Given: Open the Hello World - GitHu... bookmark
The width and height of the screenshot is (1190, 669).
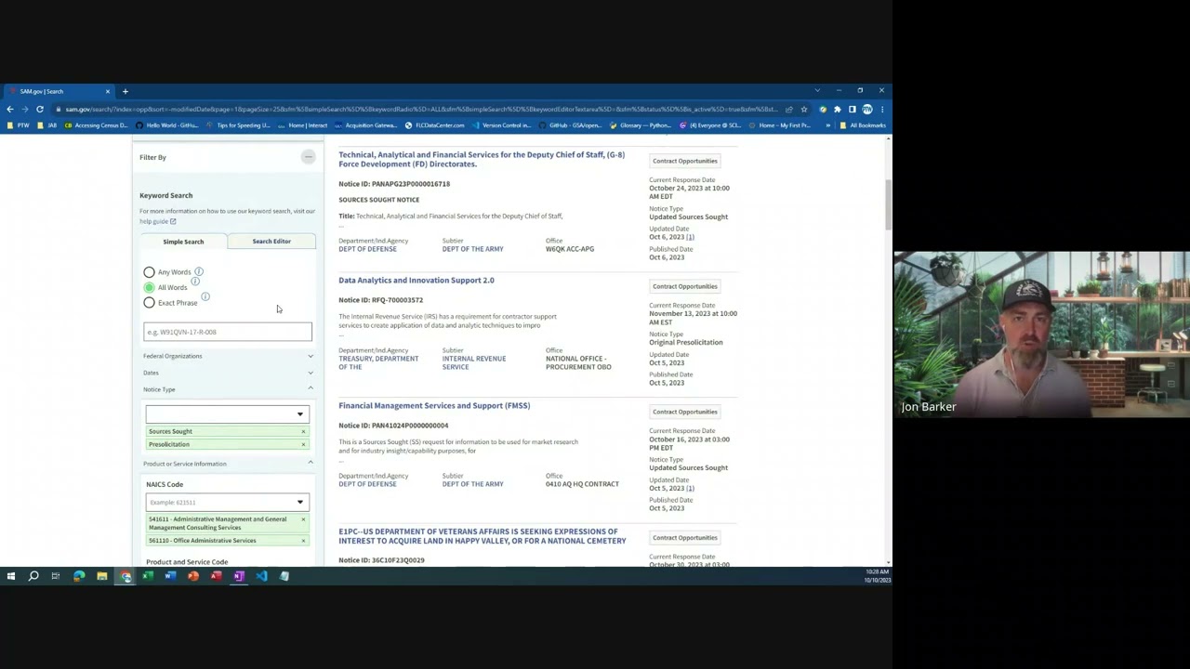Looking at the screenshot, I should point(166,125).
